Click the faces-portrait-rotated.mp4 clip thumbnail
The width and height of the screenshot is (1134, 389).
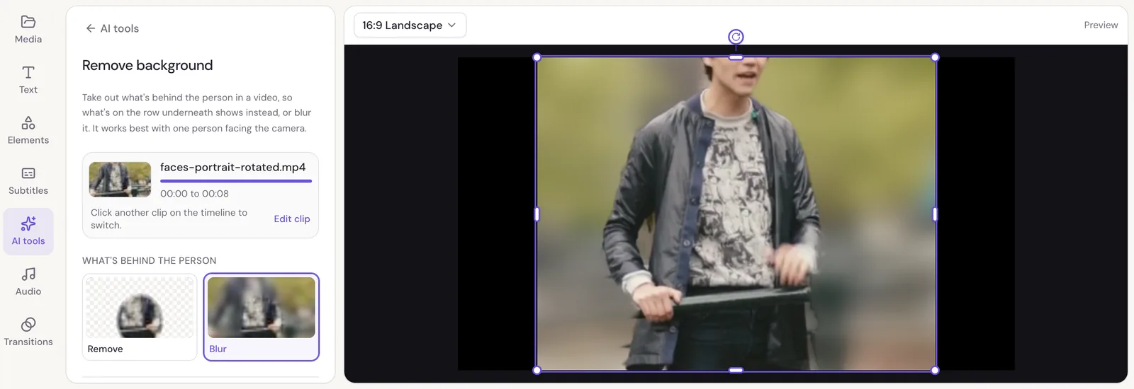point(120,179)
